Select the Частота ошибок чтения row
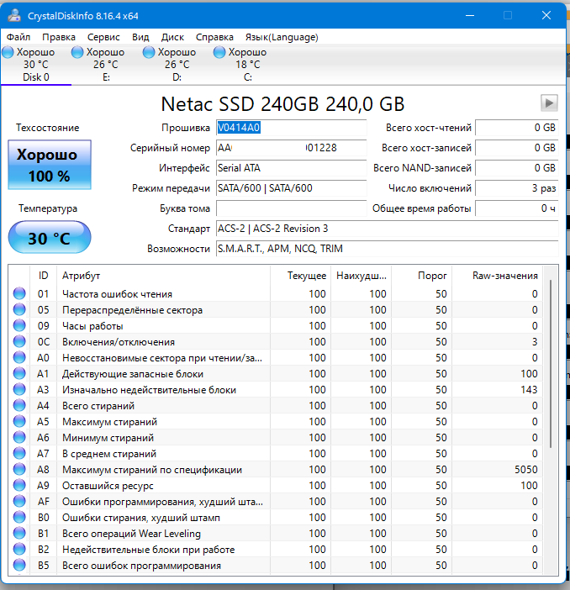The height and width of the screenshot is (590, 570). (275, 294)
